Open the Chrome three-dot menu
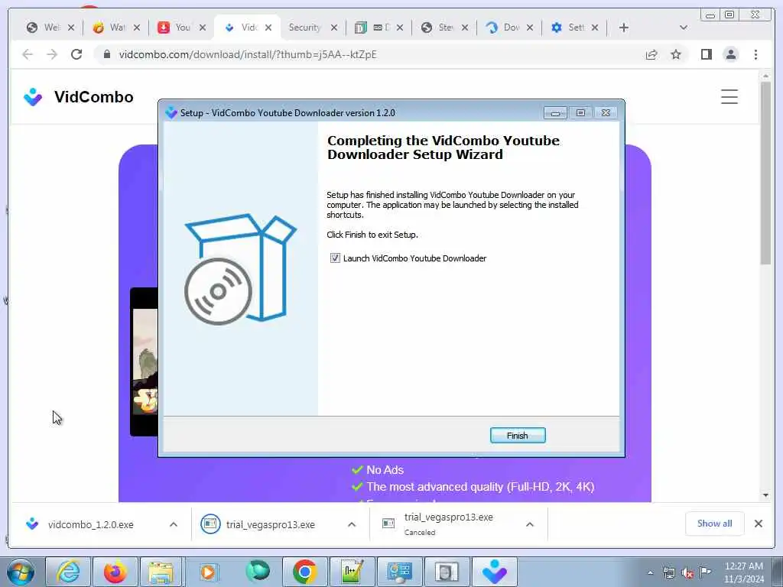The image size is (783, 587). pos(755,54)
